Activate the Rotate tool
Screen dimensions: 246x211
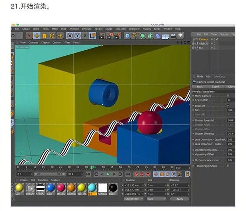click(x=52, y=36)
